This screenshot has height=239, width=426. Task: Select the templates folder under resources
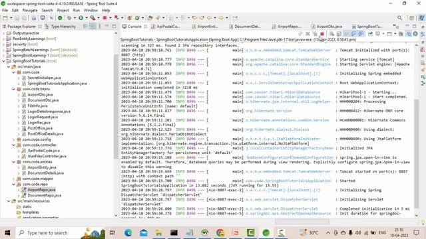[x=31, y=212]
